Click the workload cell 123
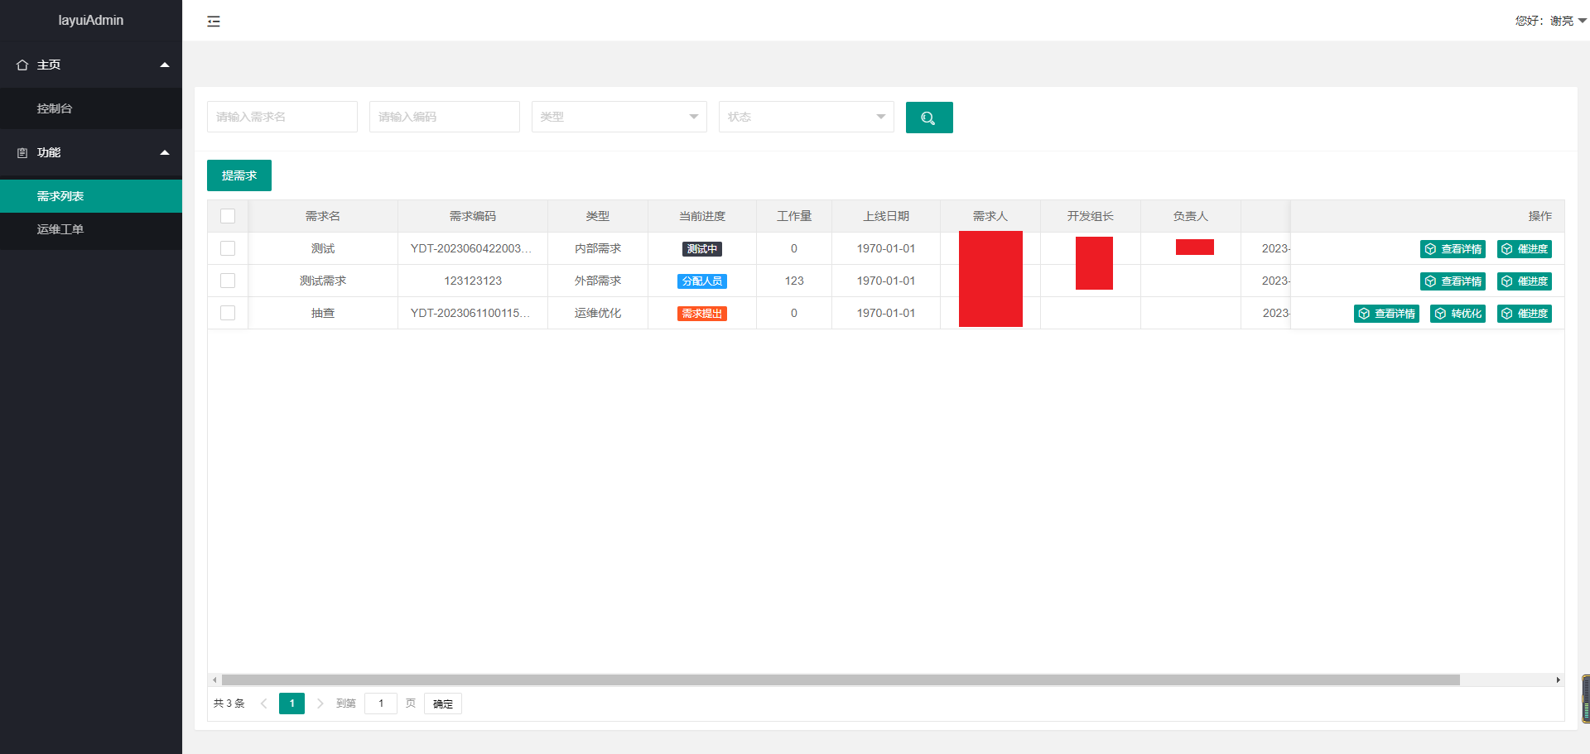Image resolution: width=1590 pixels, height=754 pixels. tap(794, 281)
